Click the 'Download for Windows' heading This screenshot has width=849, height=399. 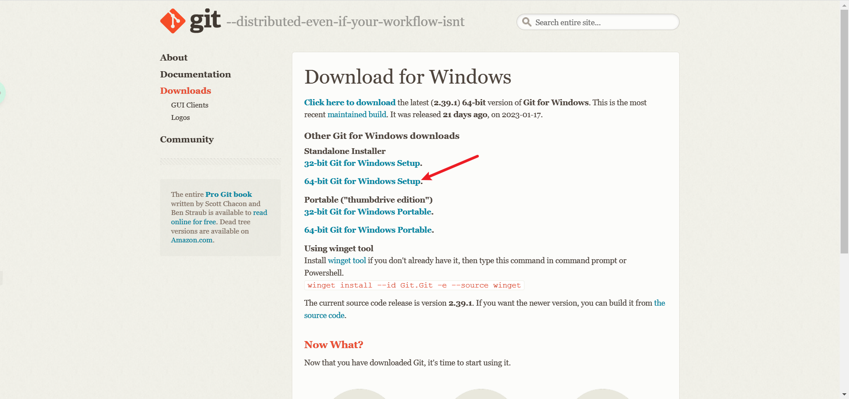pyautogui.click(x=408, y=77)
